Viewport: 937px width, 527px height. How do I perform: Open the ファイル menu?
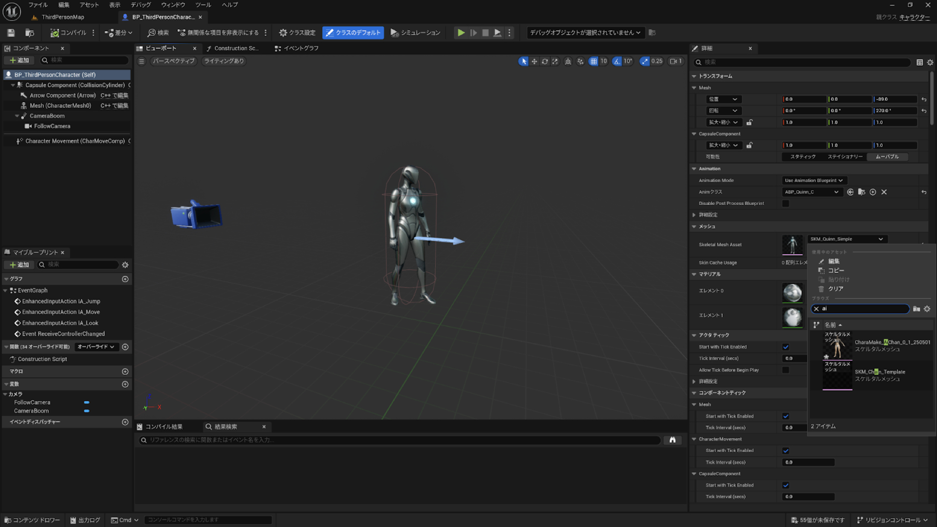38,5
